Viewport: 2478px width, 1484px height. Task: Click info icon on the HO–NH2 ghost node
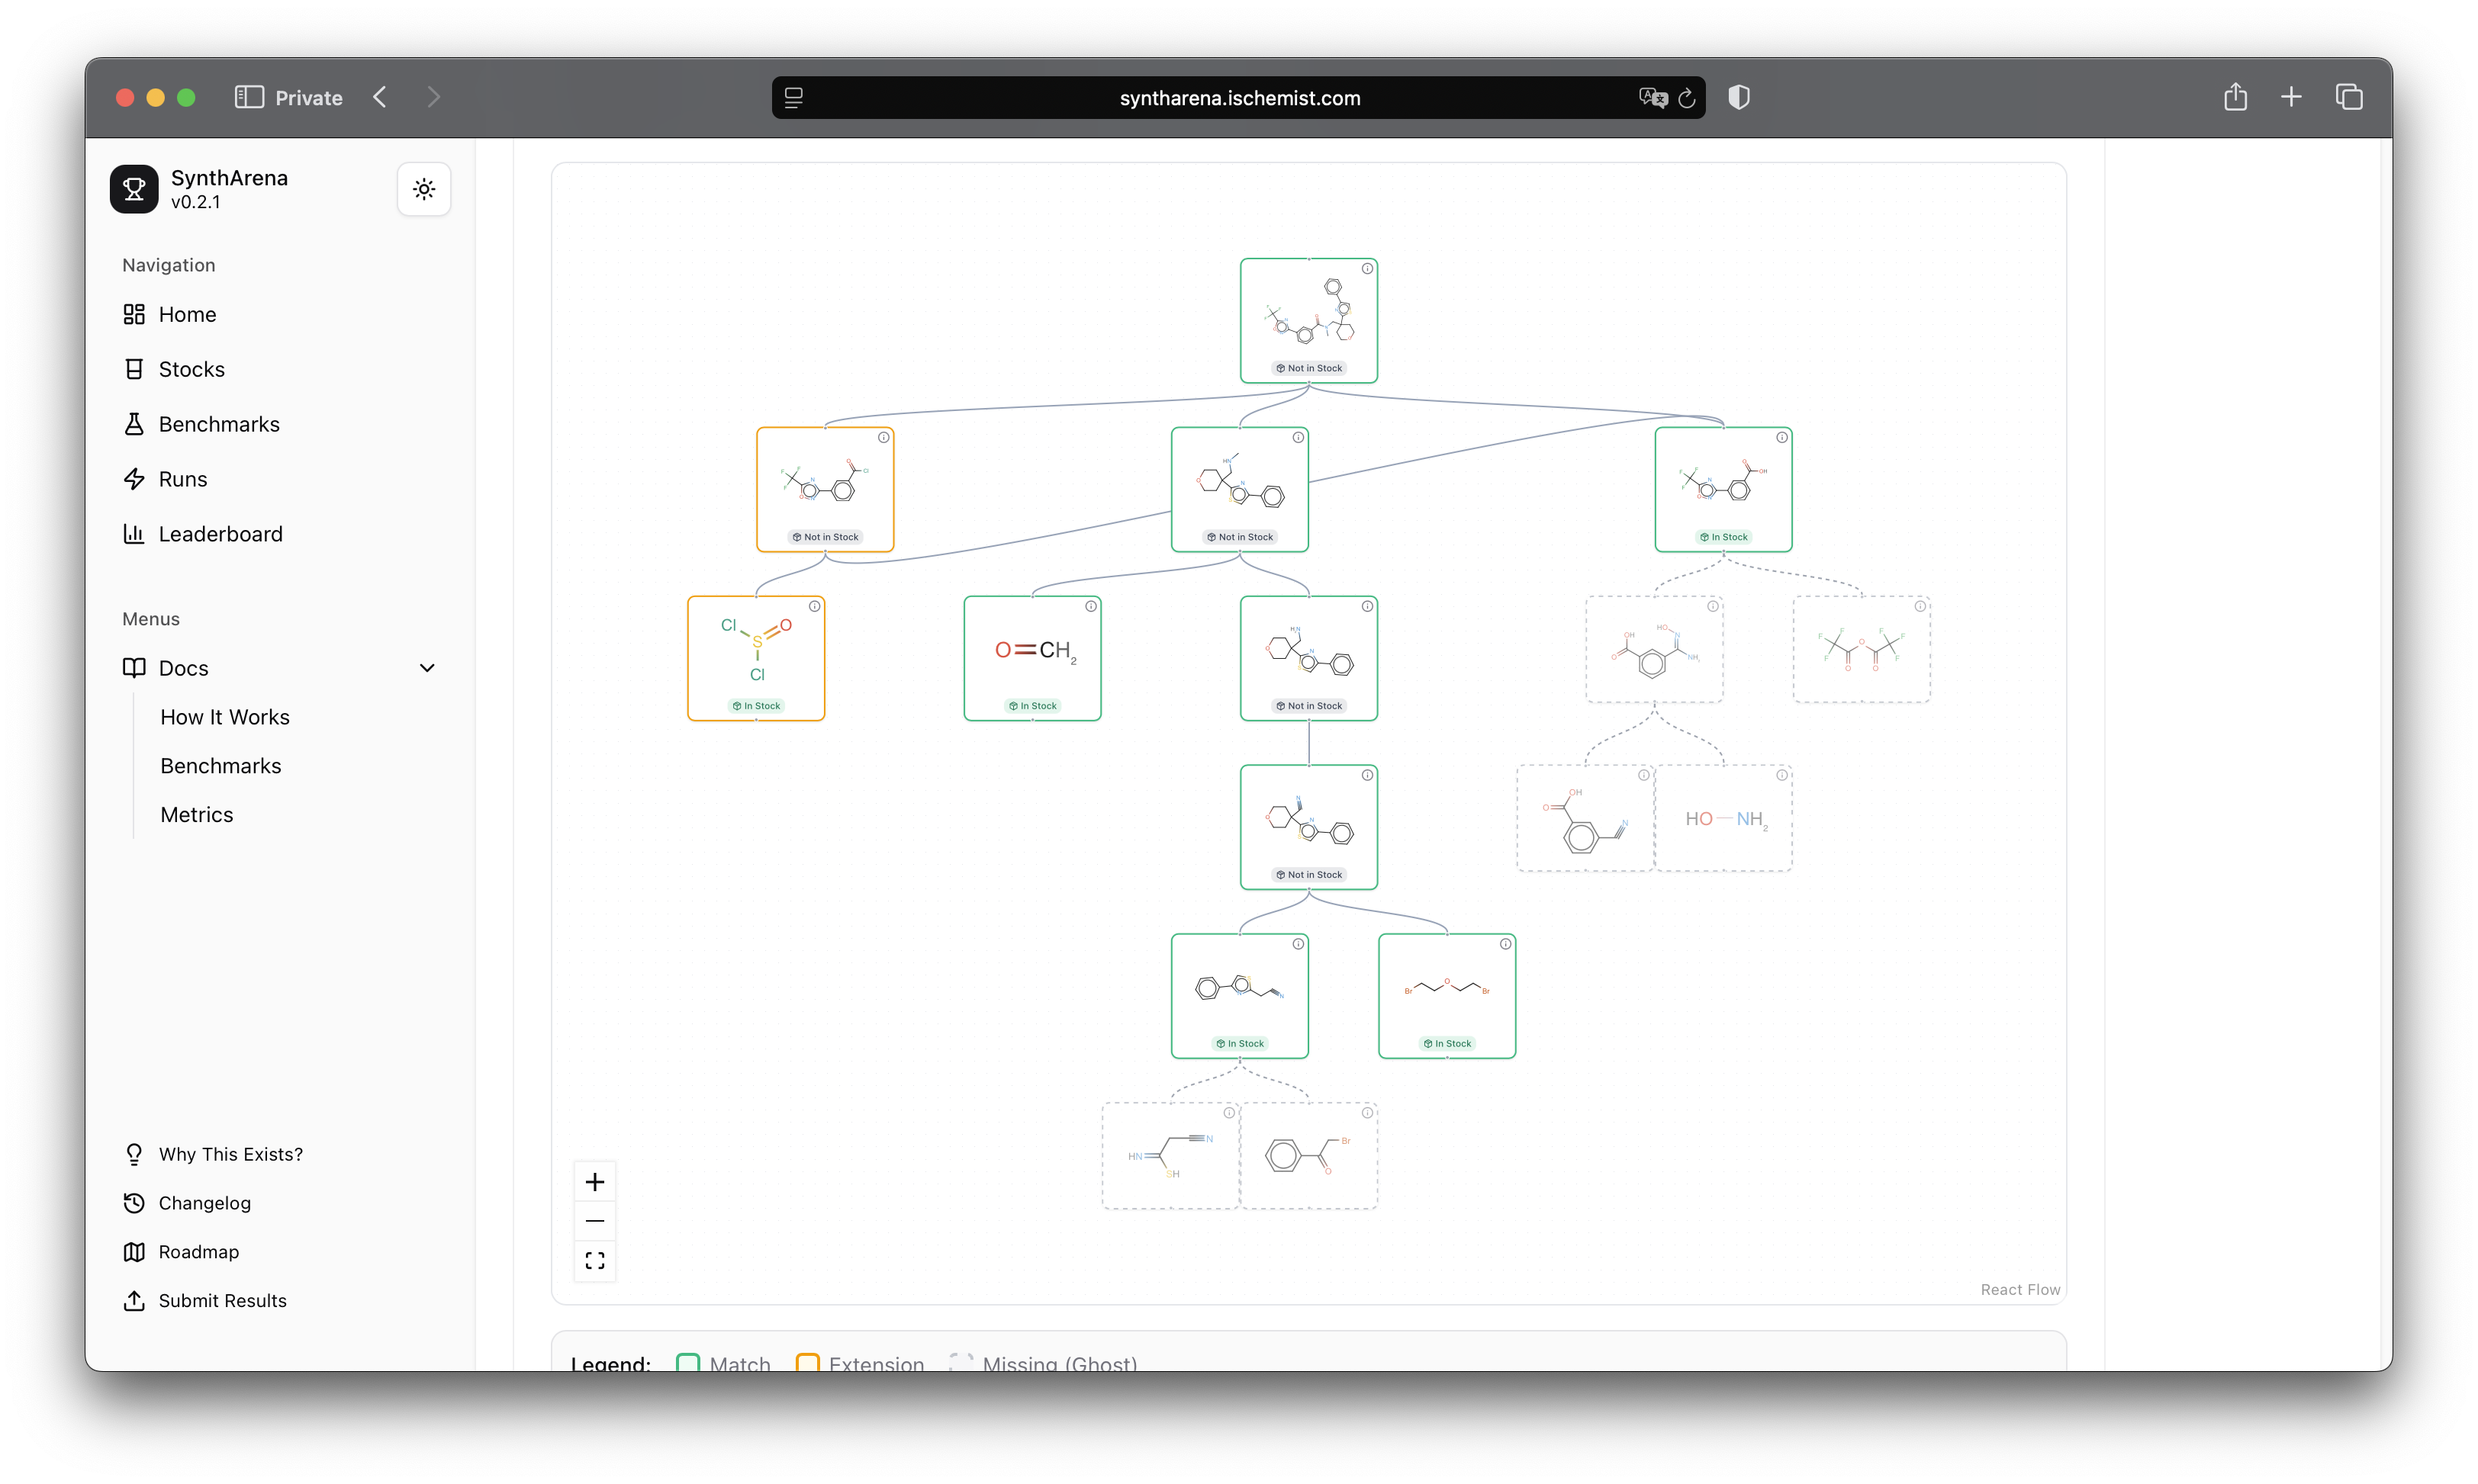(x=1781, y=775)
